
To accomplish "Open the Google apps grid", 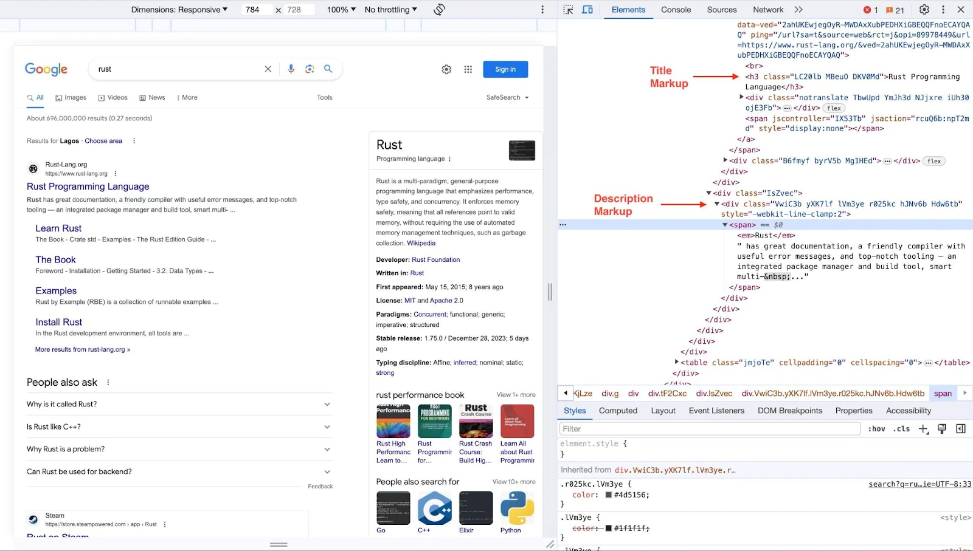I will (x=468, y=69).
